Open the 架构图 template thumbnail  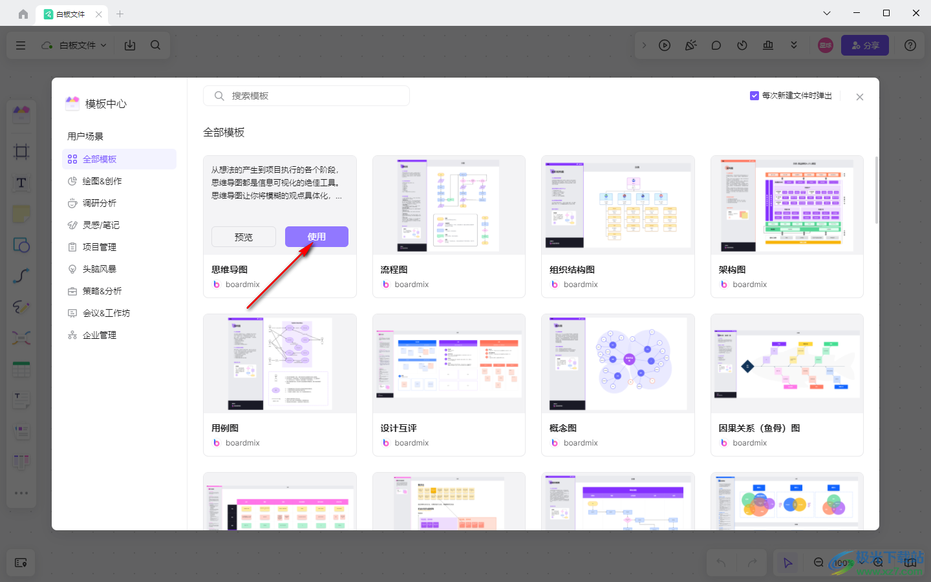tap(787, 205)
